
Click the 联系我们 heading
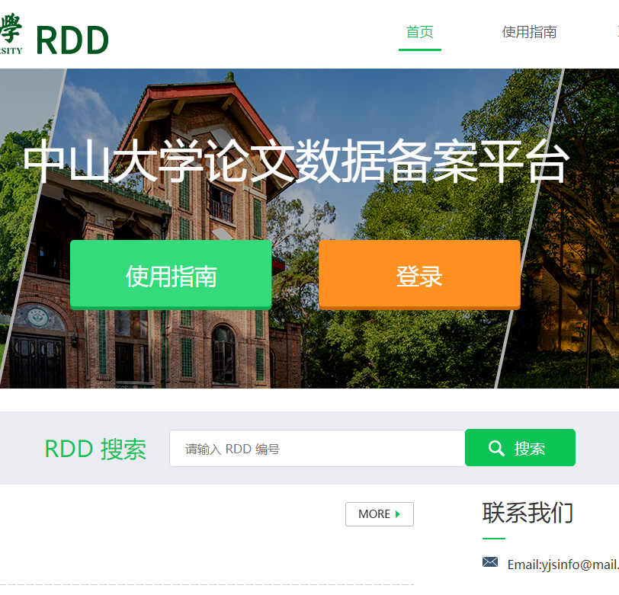coord(528,513)
